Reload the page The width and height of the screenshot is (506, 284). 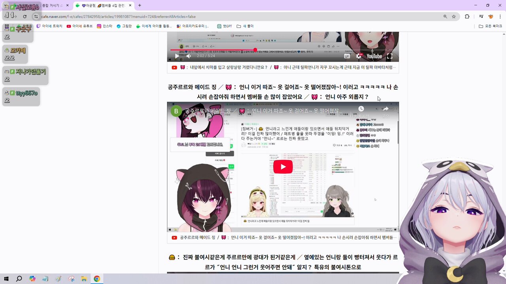coord(25,17)
